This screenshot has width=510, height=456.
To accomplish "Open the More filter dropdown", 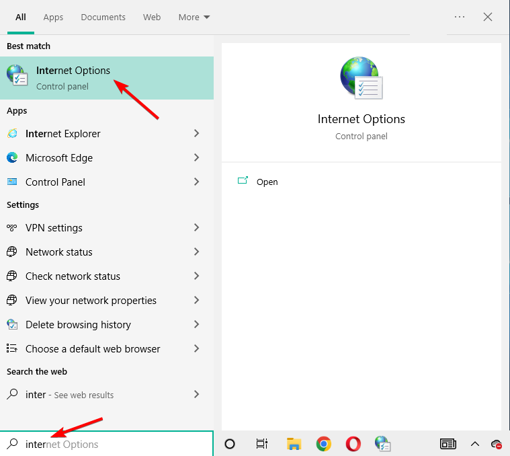I will tap(194, 17).
